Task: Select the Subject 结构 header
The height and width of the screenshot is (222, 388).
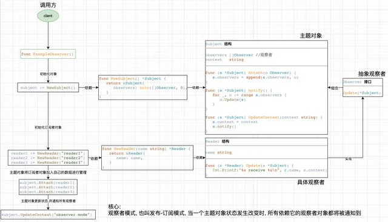Action: (x=267, y=44)
